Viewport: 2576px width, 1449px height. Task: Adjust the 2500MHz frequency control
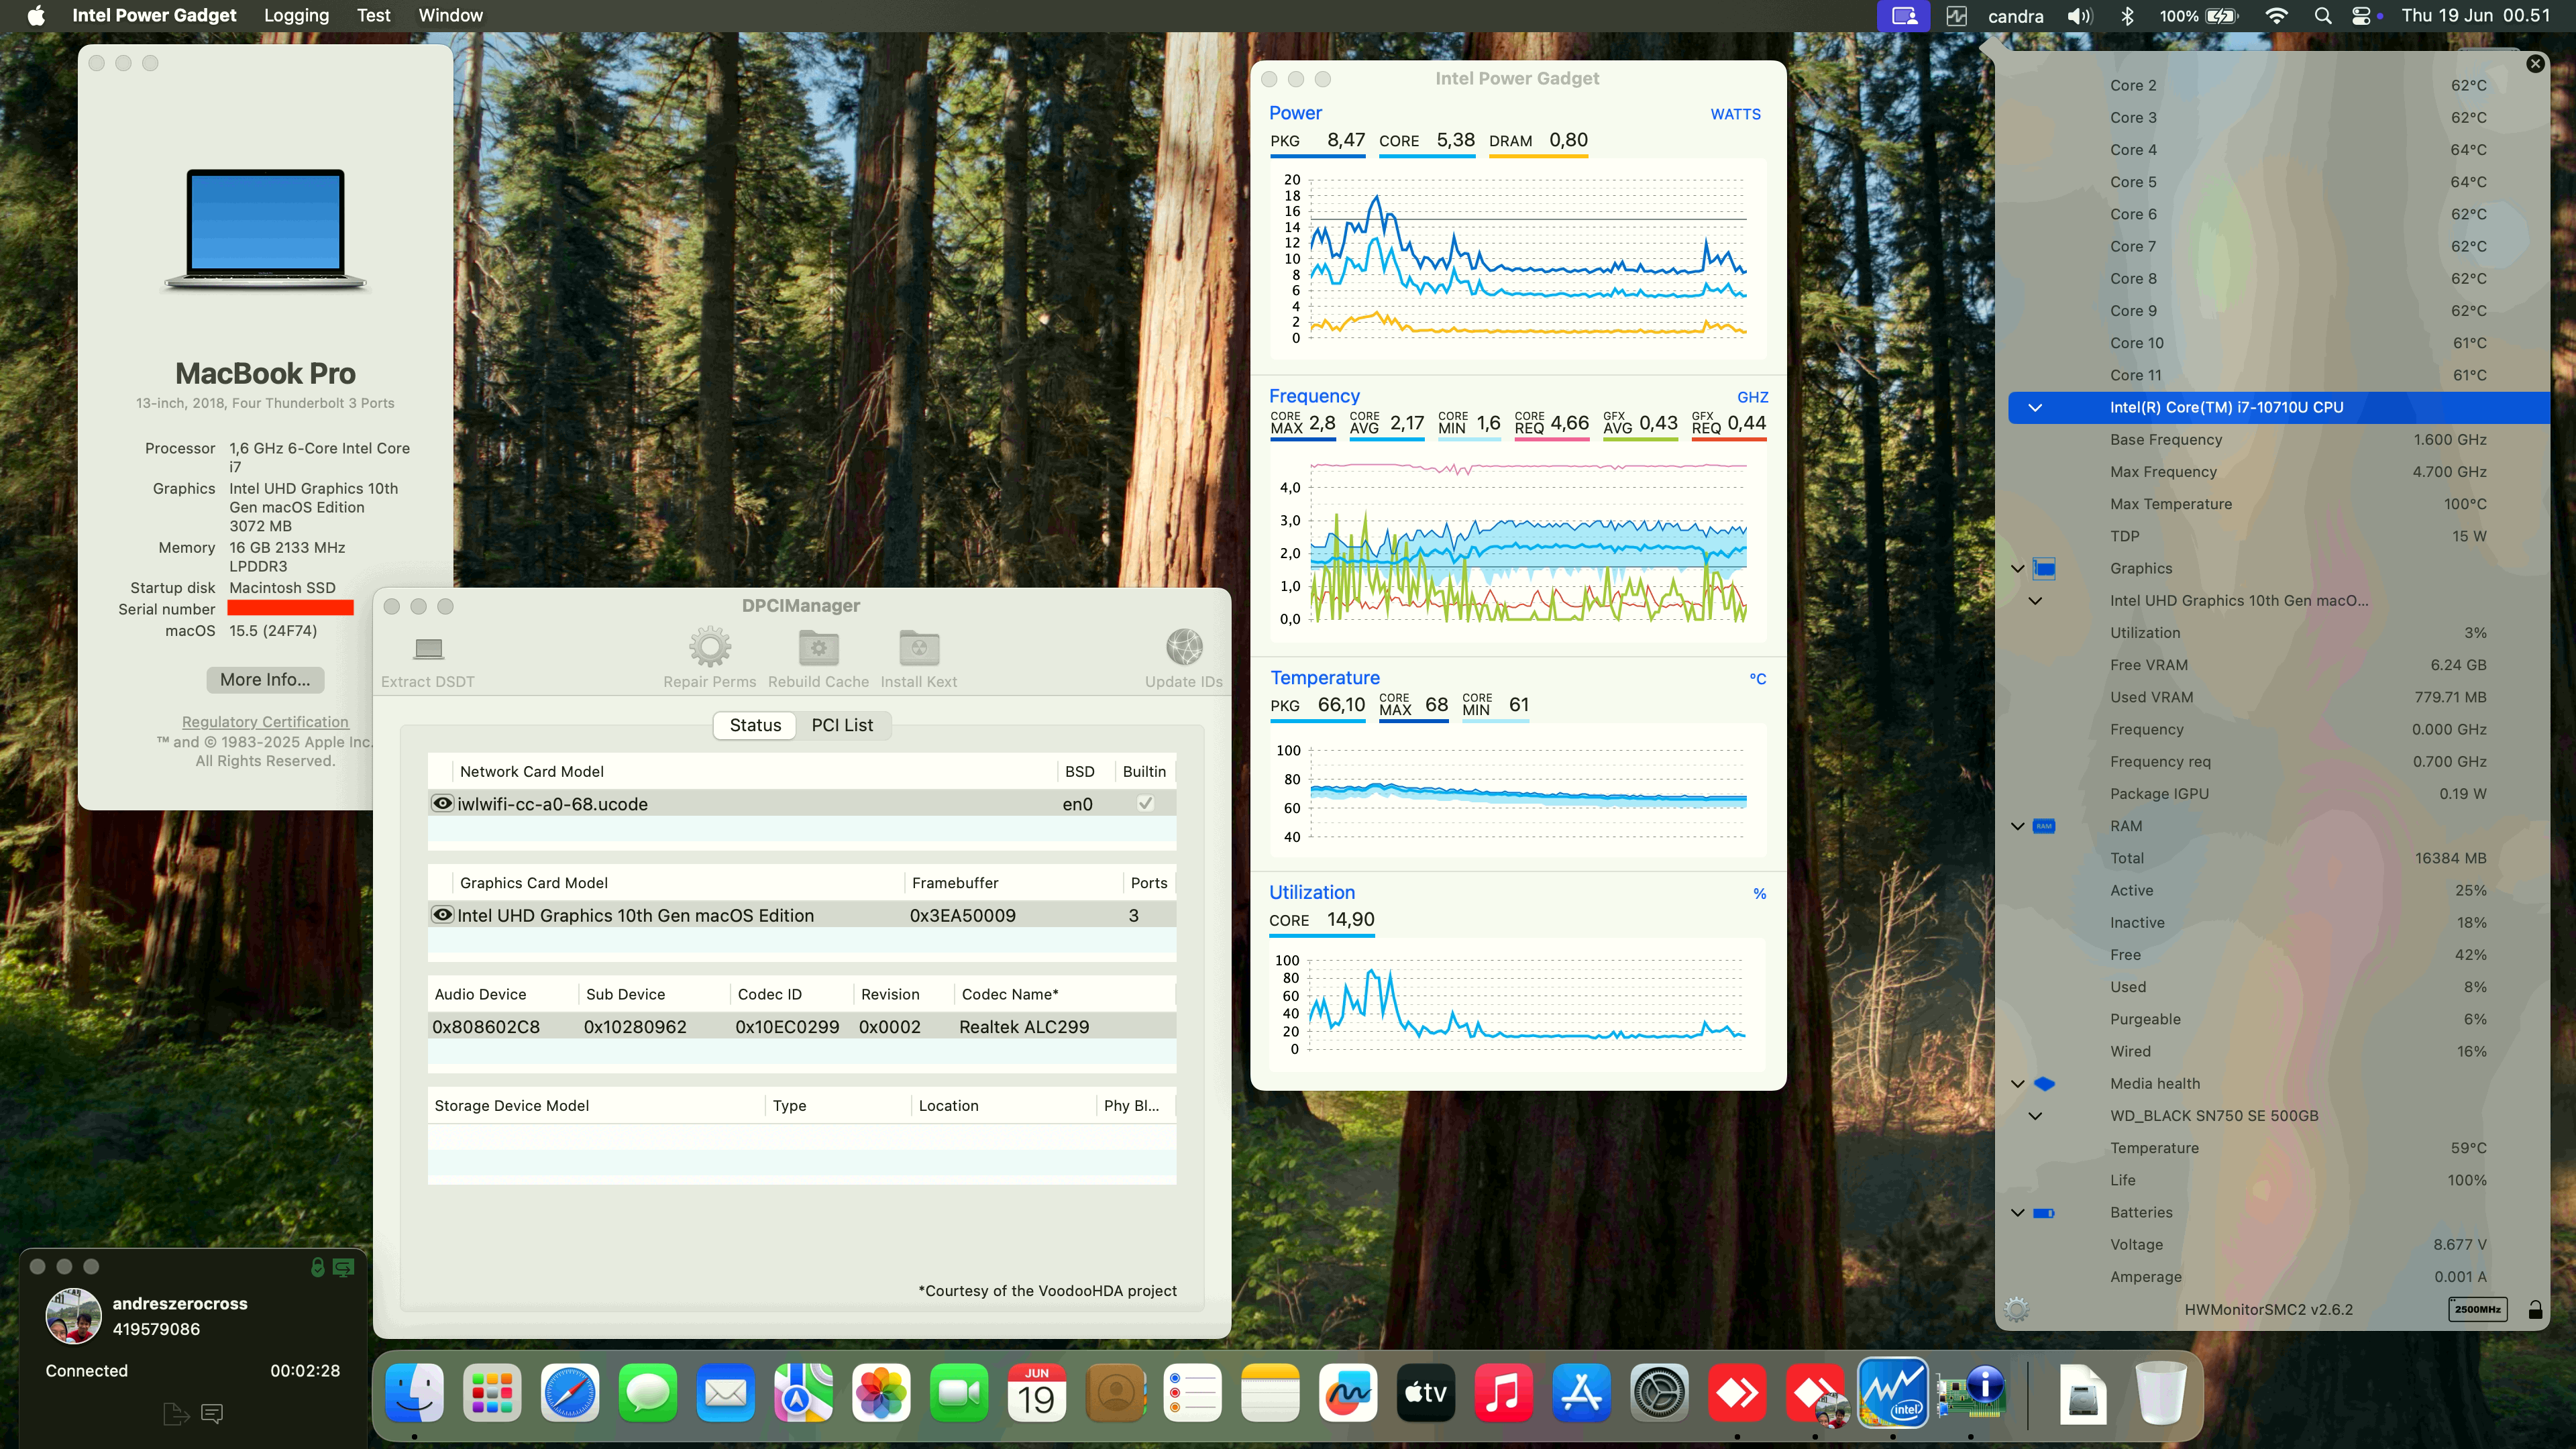click(2477, 1309)
